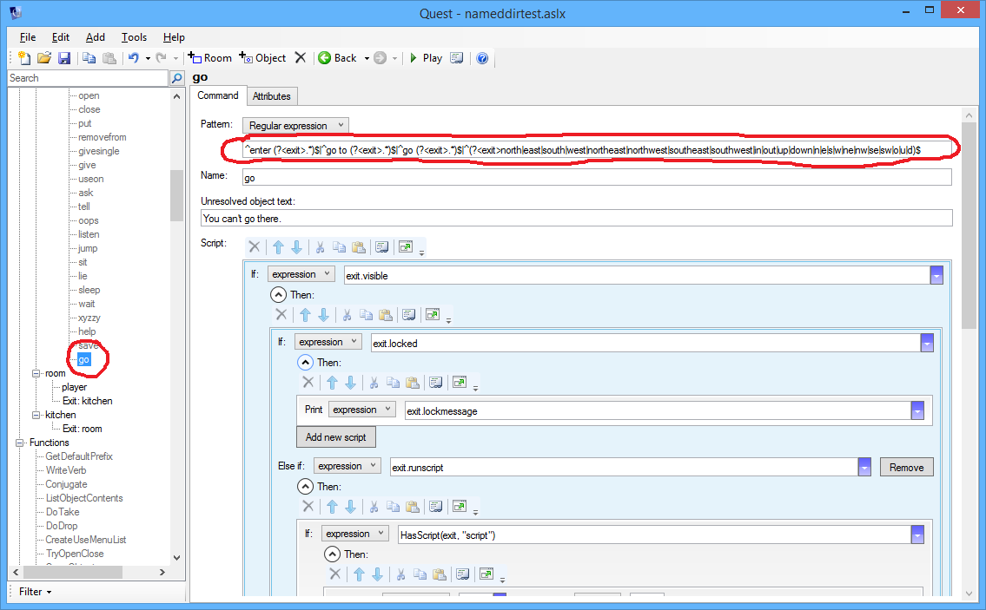Click the search magnifier icon
The image size is (986, 610).
[177, 78]
